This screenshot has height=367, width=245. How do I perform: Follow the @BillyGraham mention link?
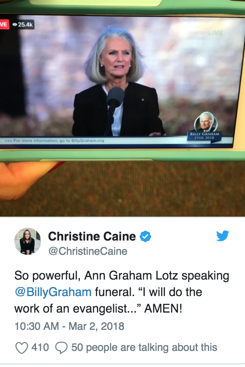pyautogui.click(x=53, y=292)
